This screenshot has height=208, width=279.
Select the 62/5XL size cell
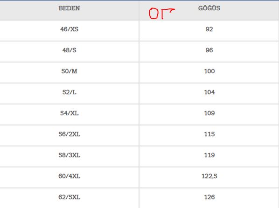click(69, 197)
